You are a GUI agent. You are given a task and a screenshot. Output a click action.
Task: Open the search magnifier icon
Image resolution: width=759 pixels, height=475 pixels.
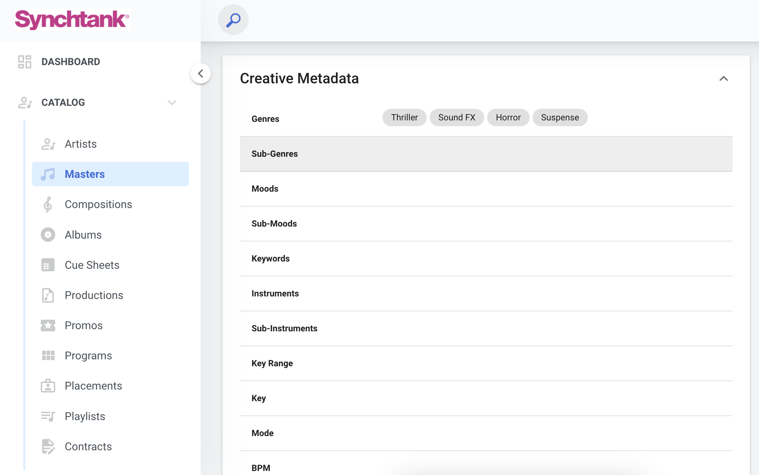click(233, 20)
